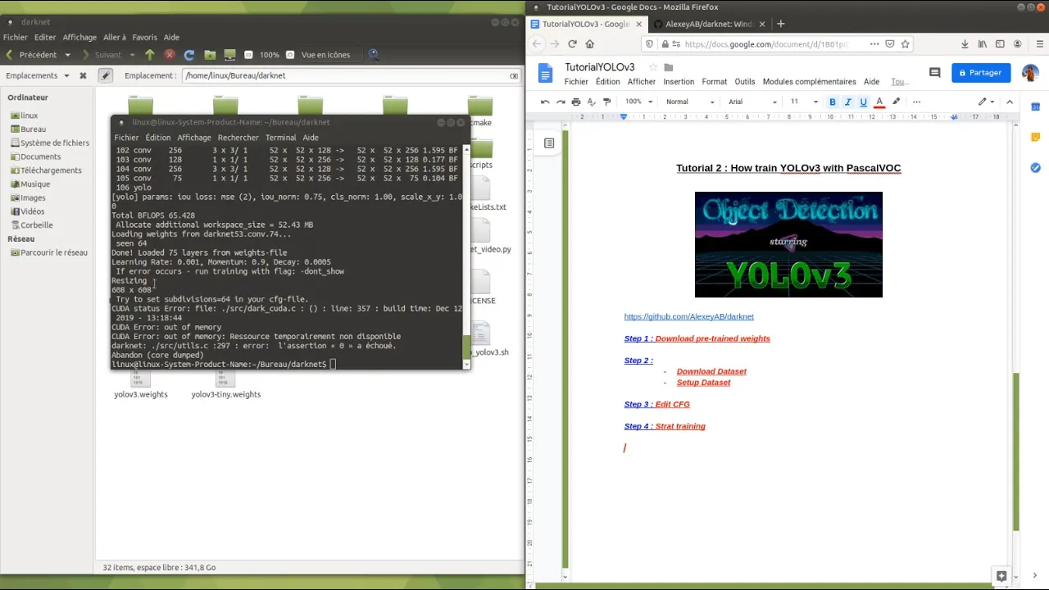Open the text color picker in Docs

point(879,102)
